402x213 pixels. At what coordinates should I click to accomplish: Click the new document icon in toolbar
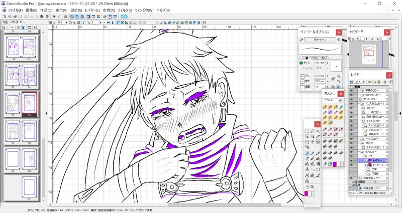click(5, 17)
